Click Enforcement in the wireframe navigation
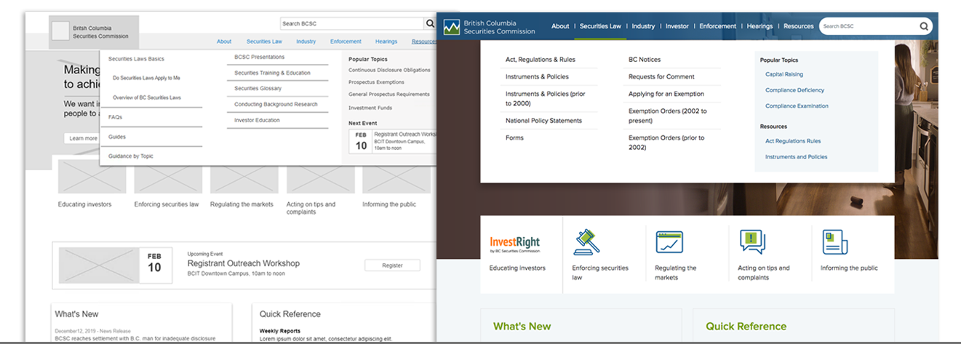 346,41
